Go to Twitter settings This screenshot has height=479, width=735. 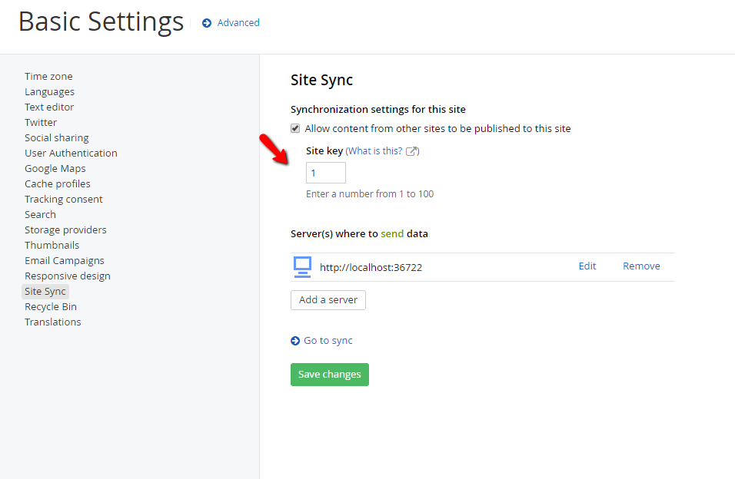click(41, 123)
